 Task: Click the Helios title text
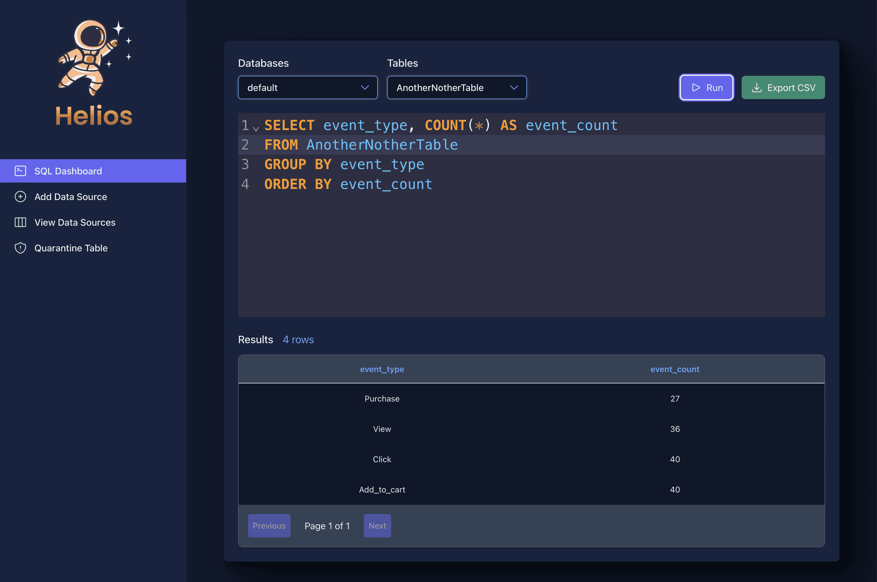click(x=94, y=115)
